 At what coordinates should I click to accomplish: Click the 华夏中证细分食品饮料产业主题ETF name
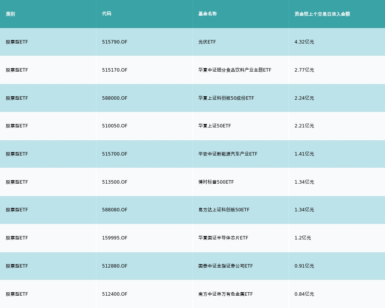point(235,70)
